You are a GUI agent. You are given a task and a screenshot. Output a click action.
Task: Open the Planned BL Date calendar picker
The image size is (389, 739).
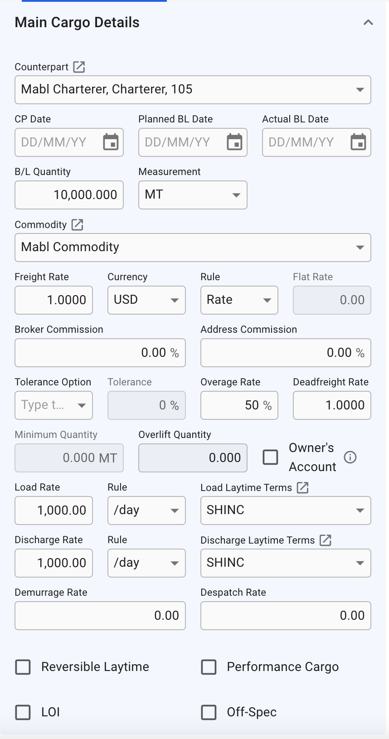[x=234, y=142]
